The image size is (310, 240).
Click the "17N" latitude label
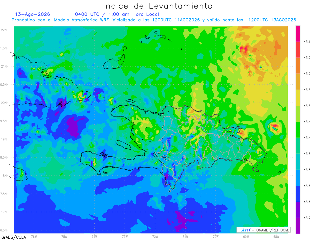[4, 212]
